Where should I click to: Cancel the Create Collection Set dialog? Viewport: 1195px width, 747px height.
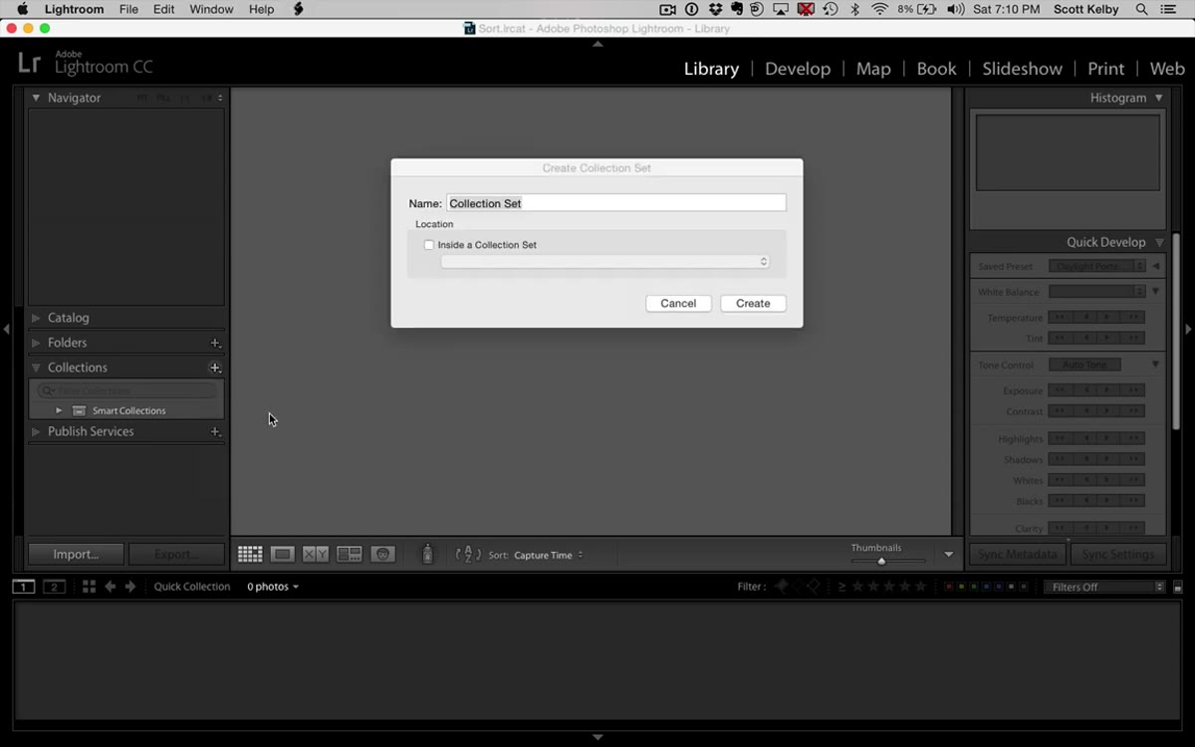678,303
